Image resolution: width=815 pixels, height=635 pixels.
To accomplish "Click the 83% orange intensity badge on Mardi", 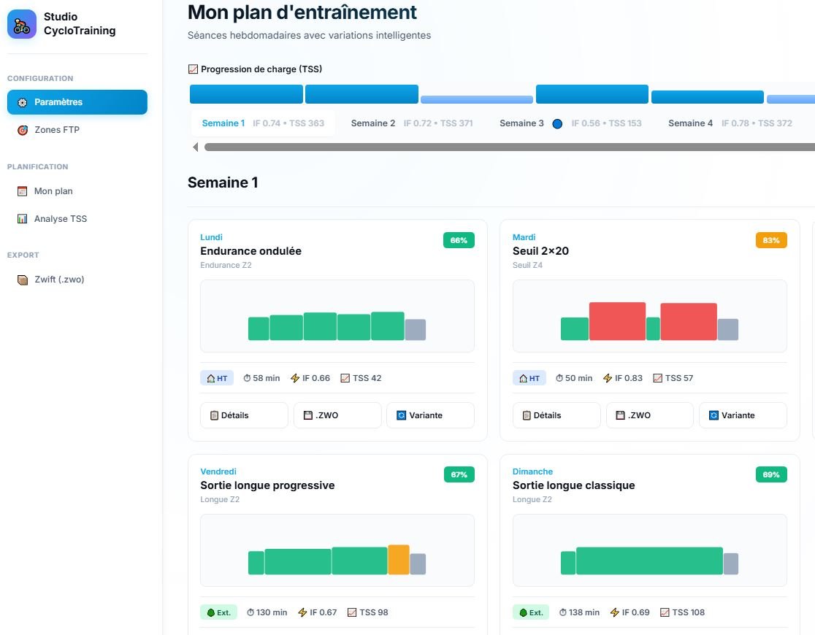I will (771, 240).
